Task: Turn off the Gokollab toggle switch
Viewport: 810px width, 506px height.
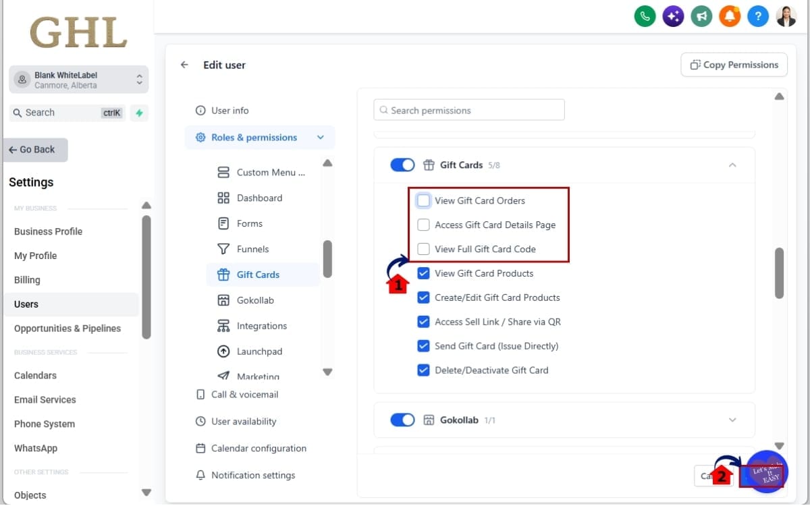Action: (403, 420)
